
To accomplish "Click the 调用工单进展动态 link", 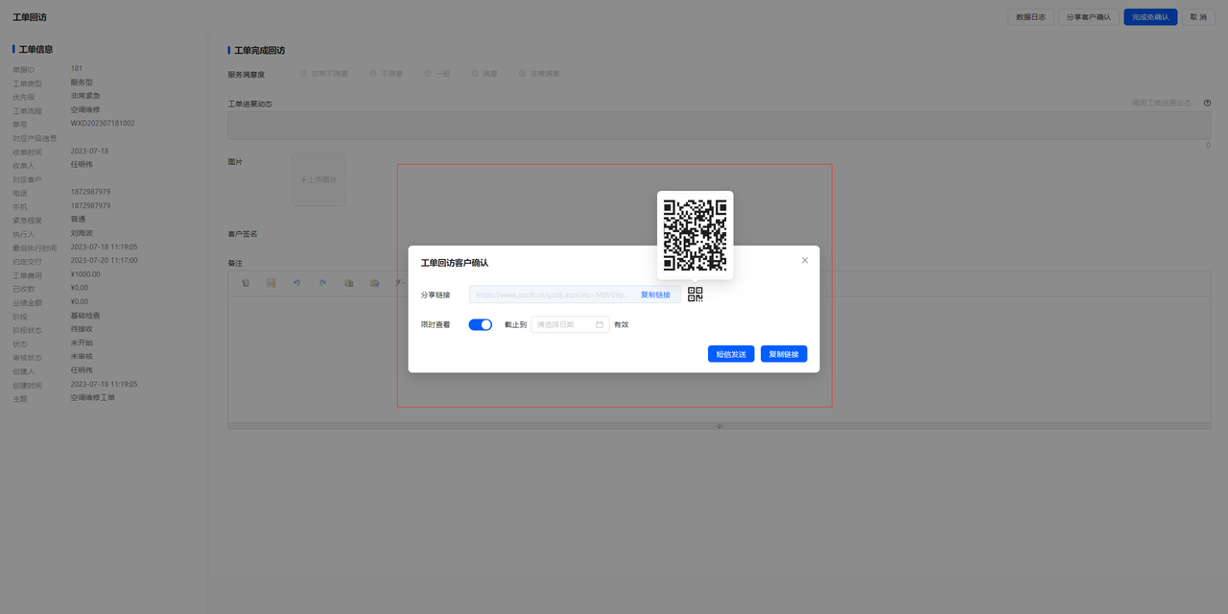I will 1161,103.
